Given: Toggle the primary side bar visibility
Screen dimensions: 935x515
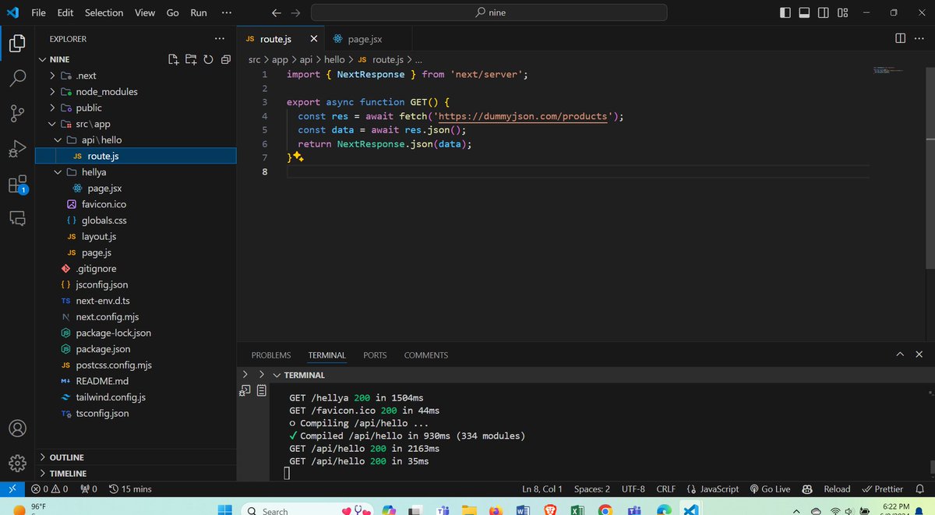Looking at the screenshot, I should [x=785, y=12].
